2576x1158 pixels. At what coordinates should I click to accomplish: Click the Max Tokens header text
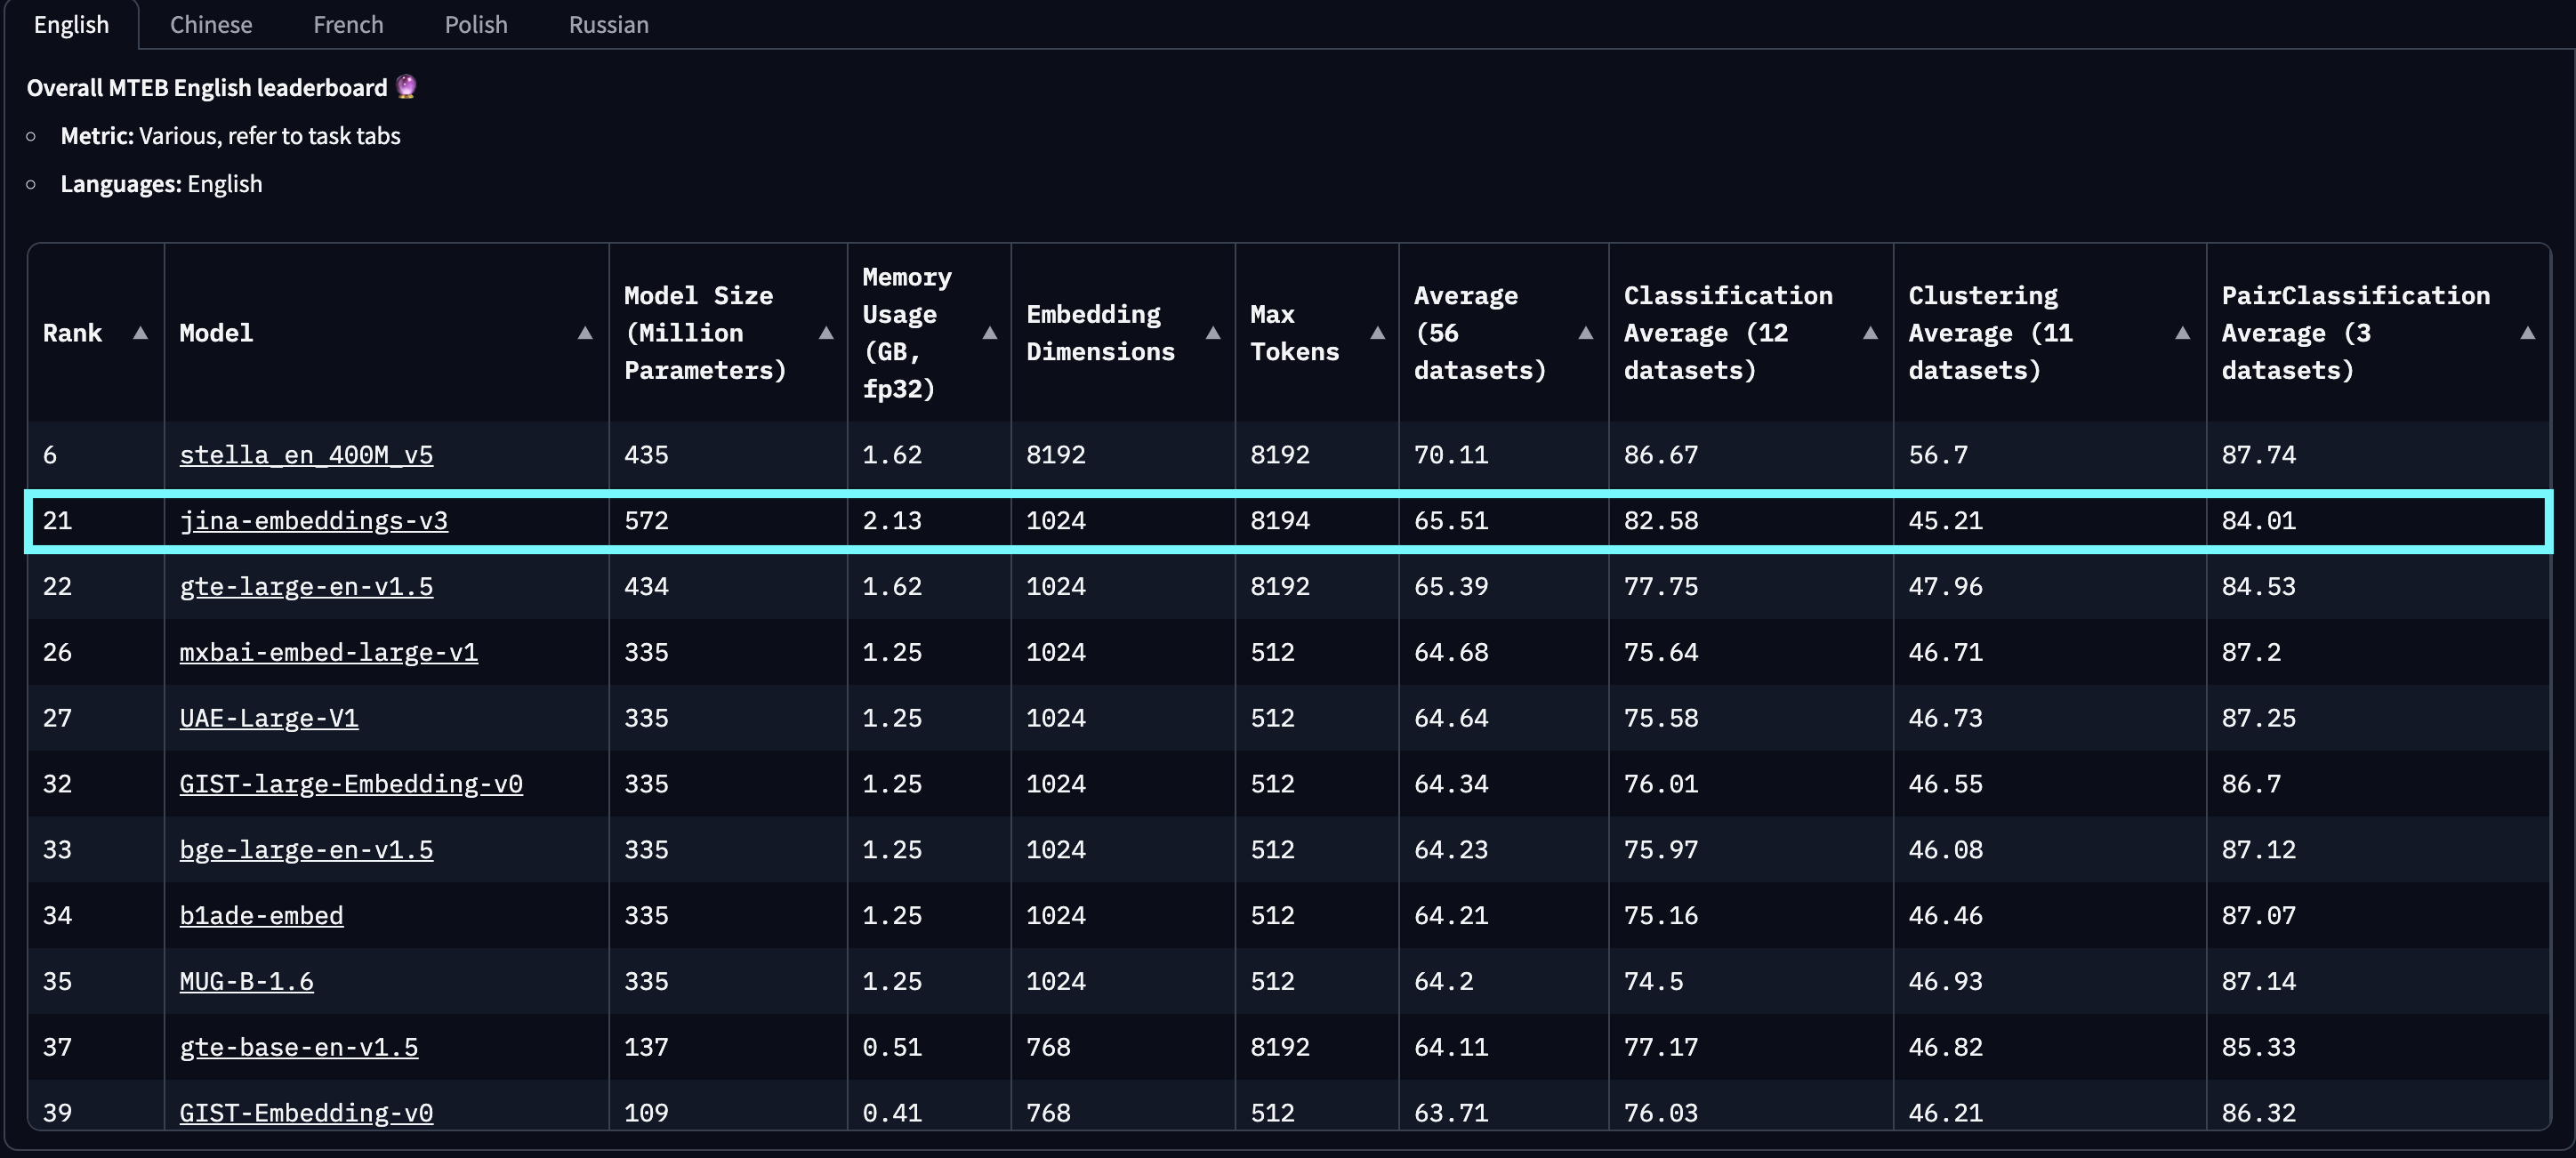tap(1294, 333)
